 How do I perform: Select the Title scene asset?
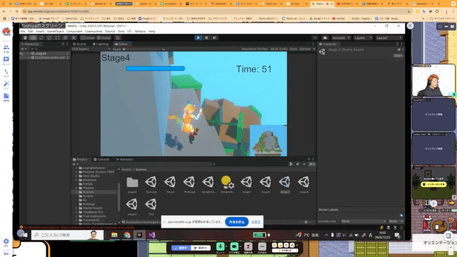151,207
